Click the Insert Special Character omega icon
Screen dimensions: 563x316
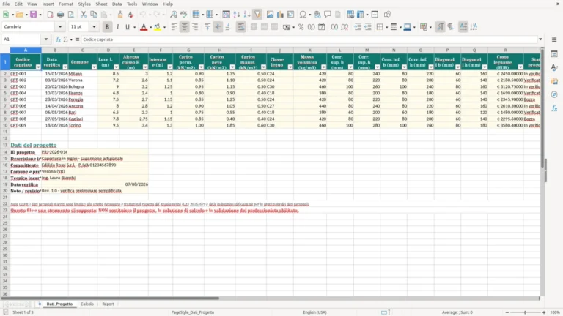tap(303, 15)
